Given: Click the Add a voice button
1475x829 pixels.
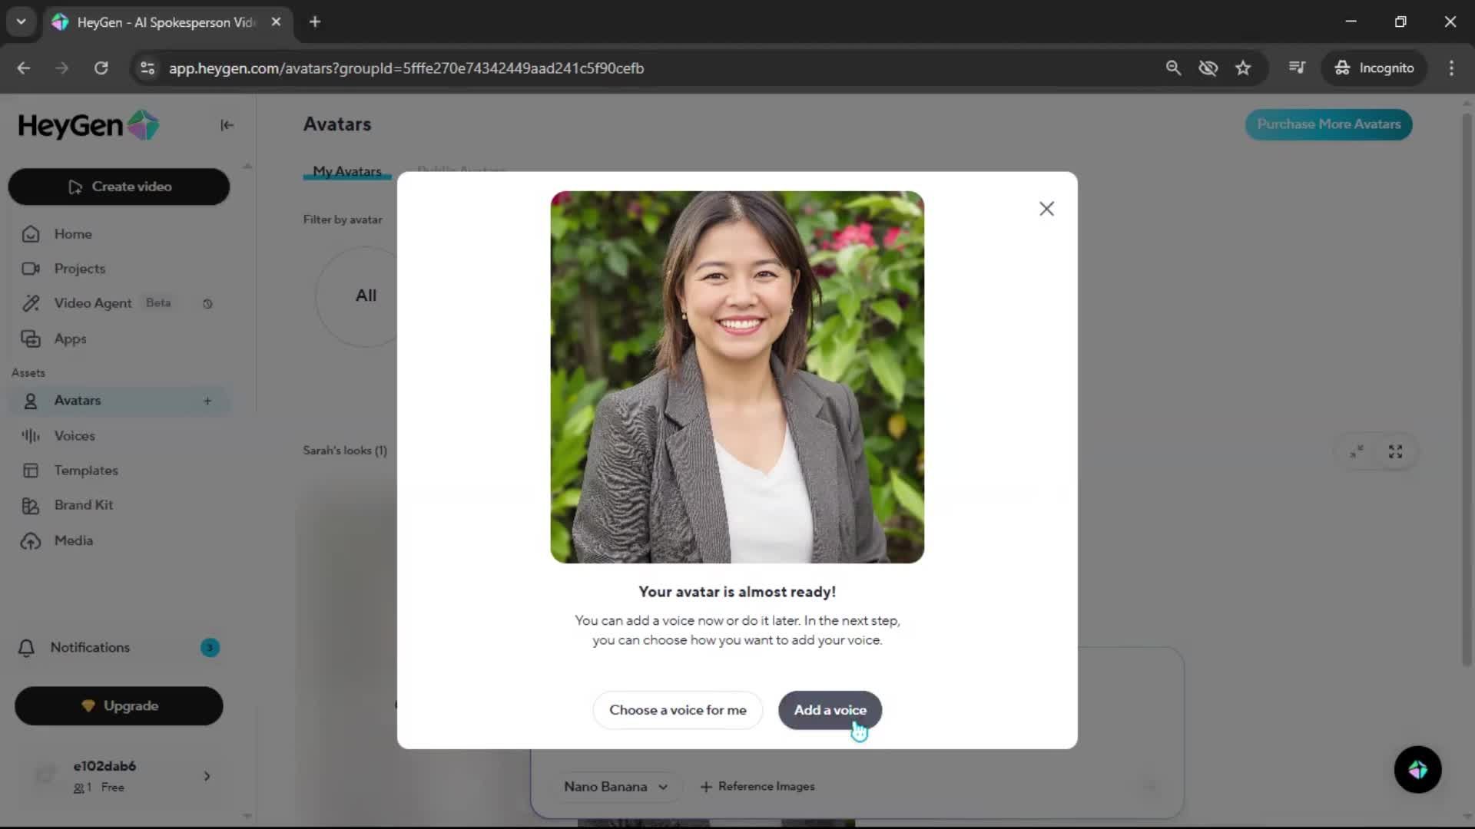Looking at the screenshot, I should pos(830,710).
